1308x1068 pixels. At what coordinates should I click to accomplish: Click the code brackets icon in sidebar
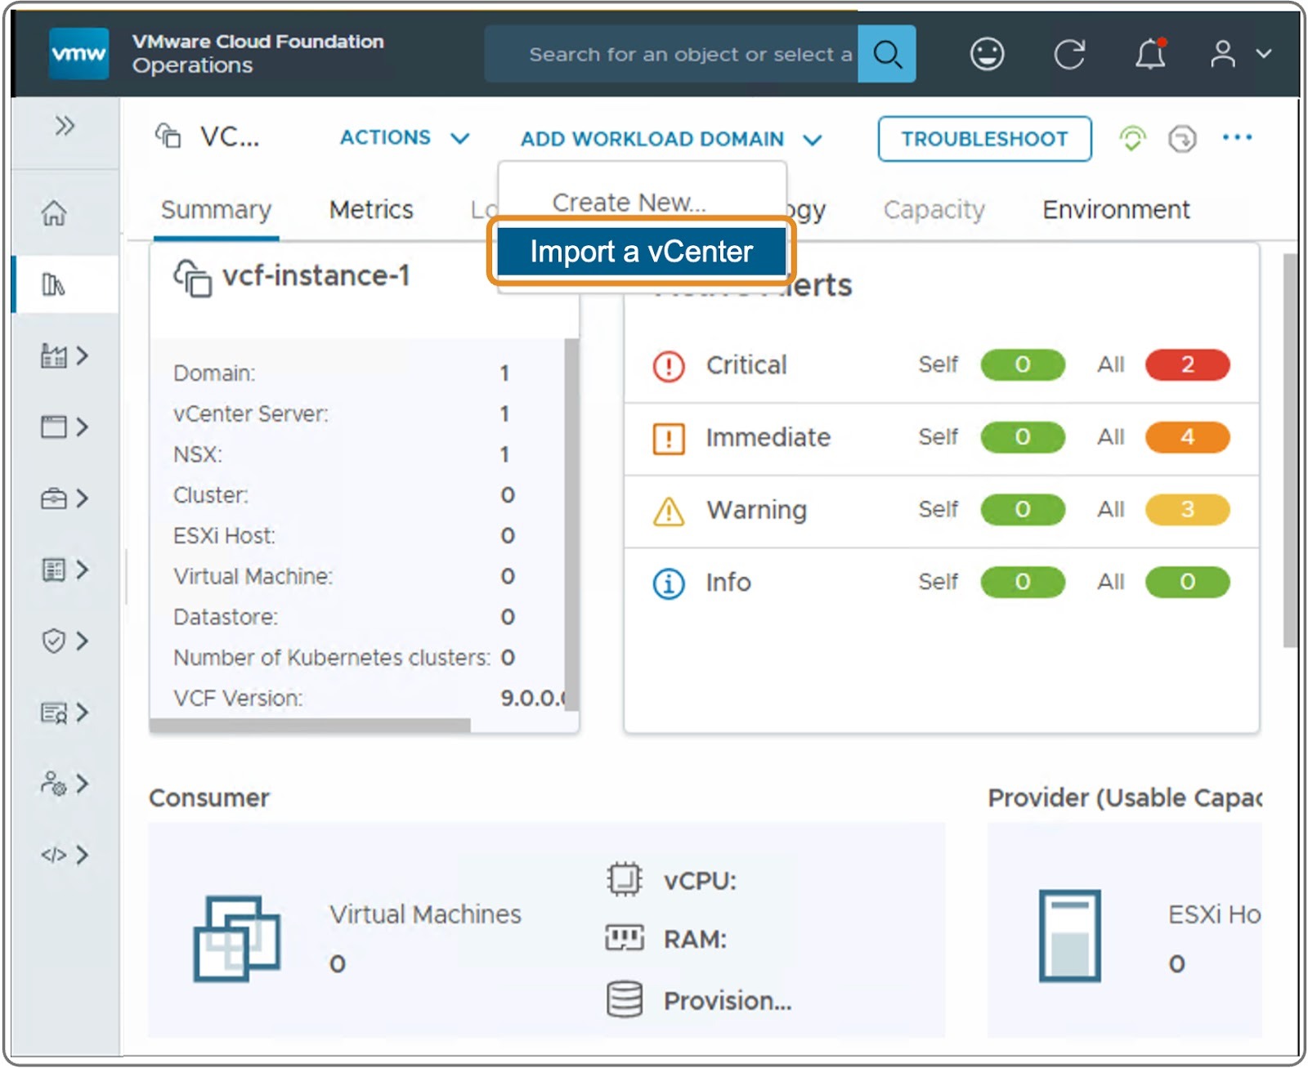pos(54,855)
